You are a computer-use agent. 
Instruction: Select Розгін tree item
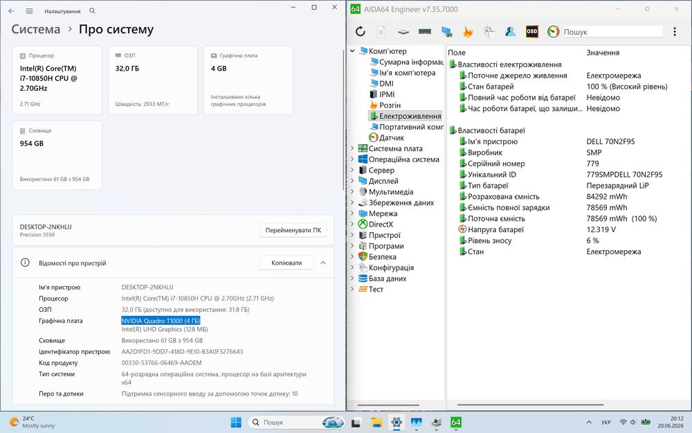[x=385, y=105]
